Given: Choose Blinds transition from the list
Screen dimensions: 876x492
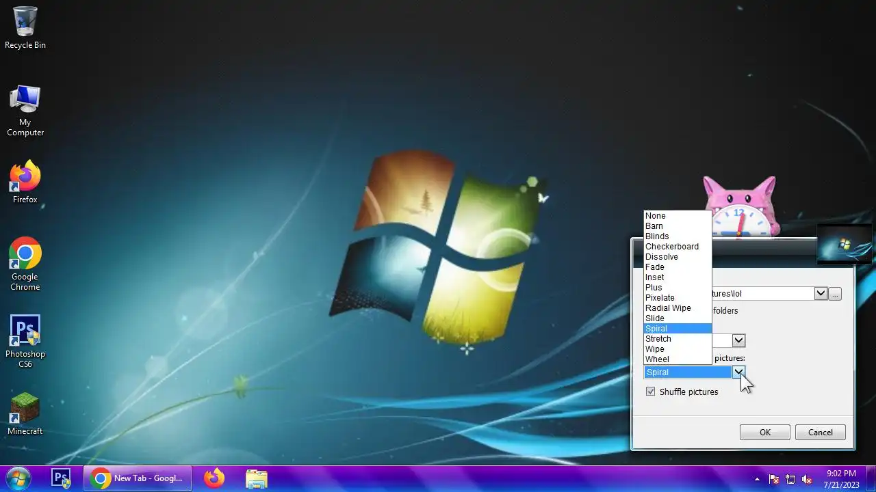Looking at the screenshot, I should (678, 236).
